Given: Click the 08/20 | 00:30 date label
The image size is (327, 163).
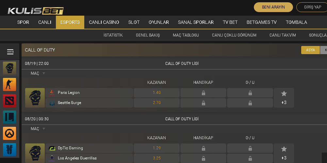Looking at the screenshot, I should [37, 119].
